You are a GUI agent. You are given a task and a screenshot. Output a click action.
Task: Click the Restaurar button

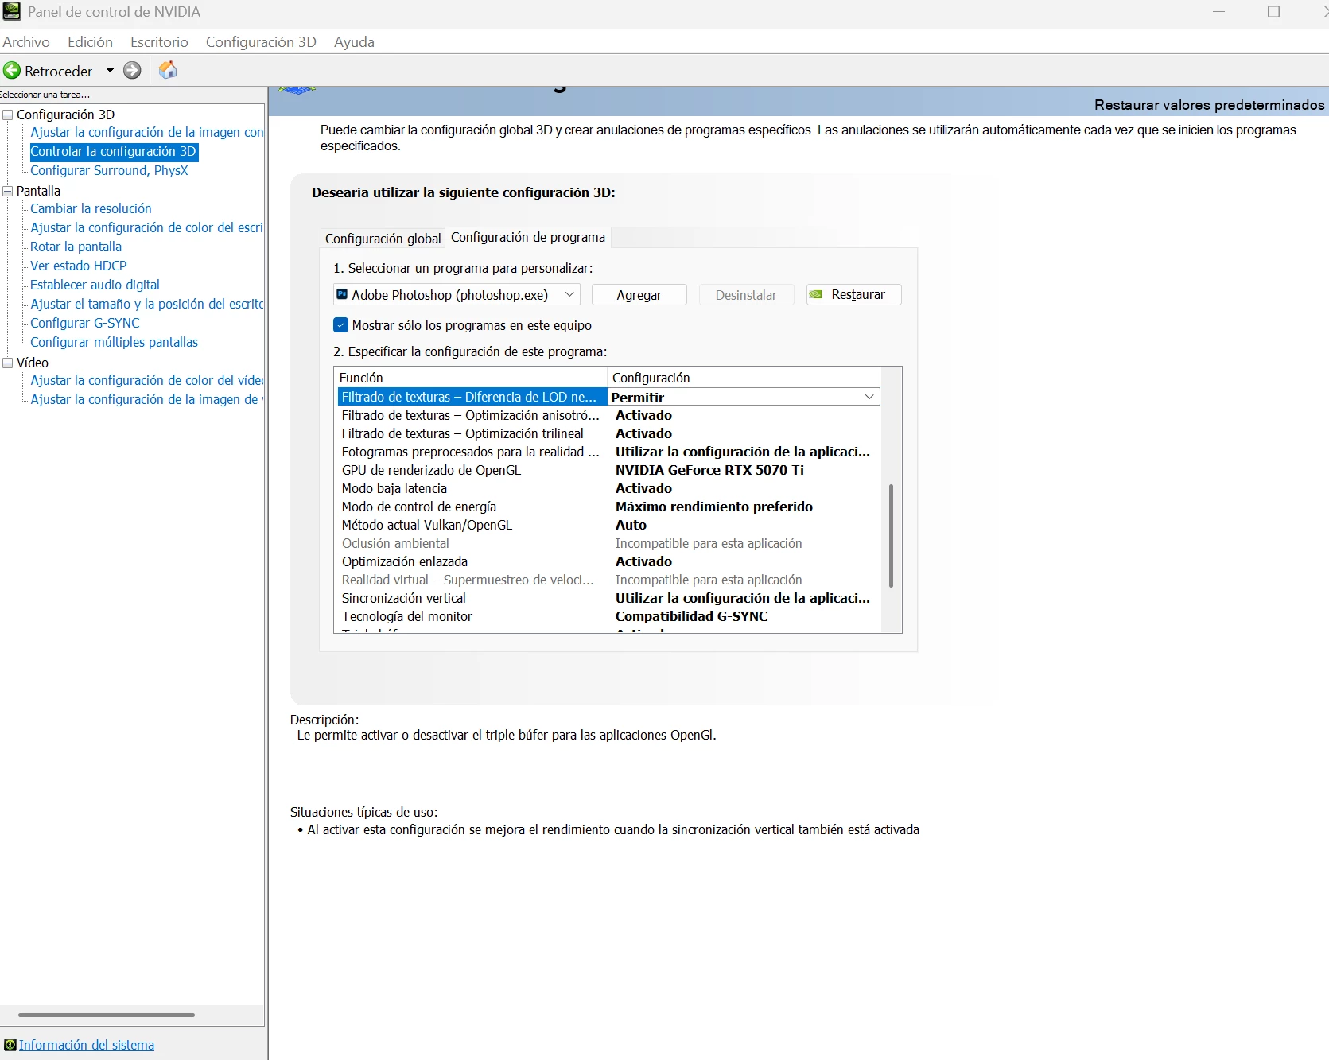(853, 295)
